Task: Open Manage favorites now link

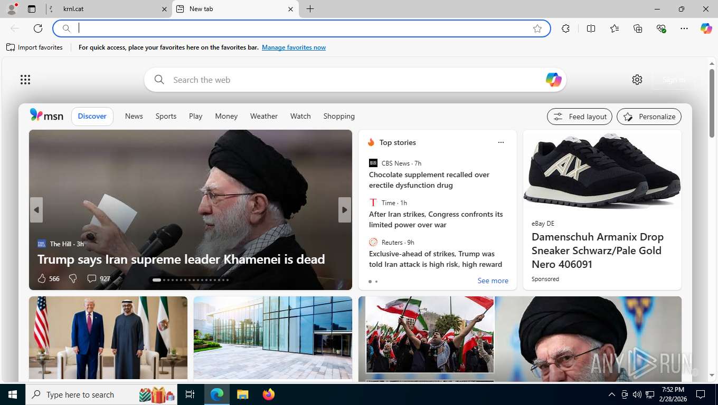Action: coord(294,47)
